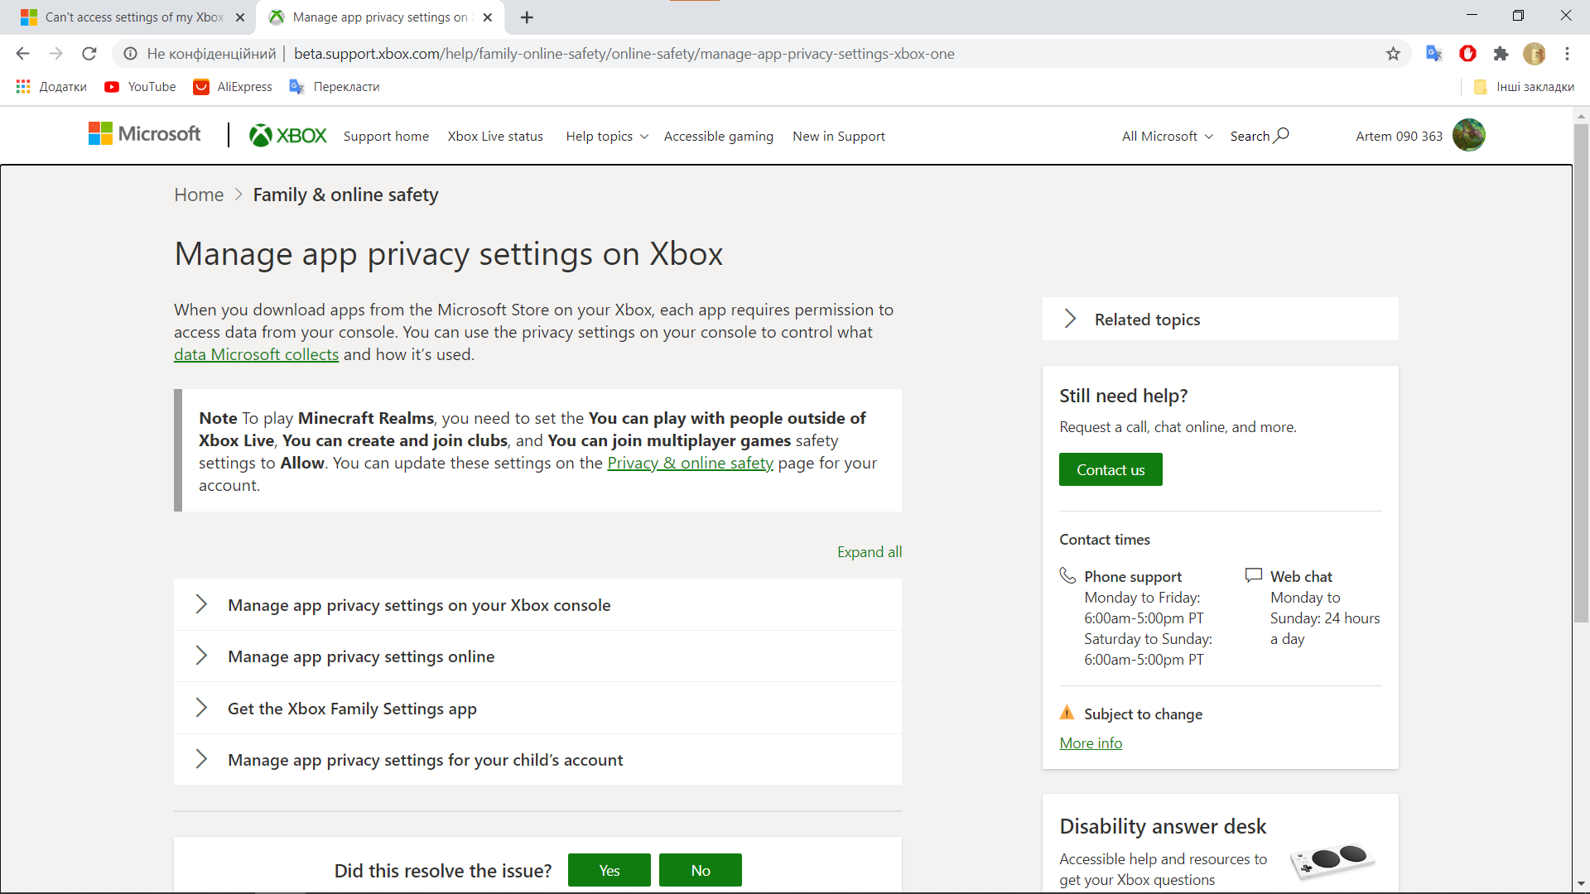The width and height of the screenshot is (1590, 894).
Task: Open the Family & online safety breadcrumb
Action: [x=345, y=195]
